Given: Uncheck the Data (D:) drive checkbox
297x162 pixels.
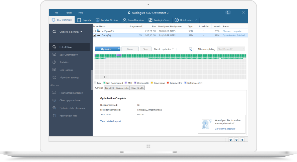Looking at the screenshot, I should (x=94, y=35).
